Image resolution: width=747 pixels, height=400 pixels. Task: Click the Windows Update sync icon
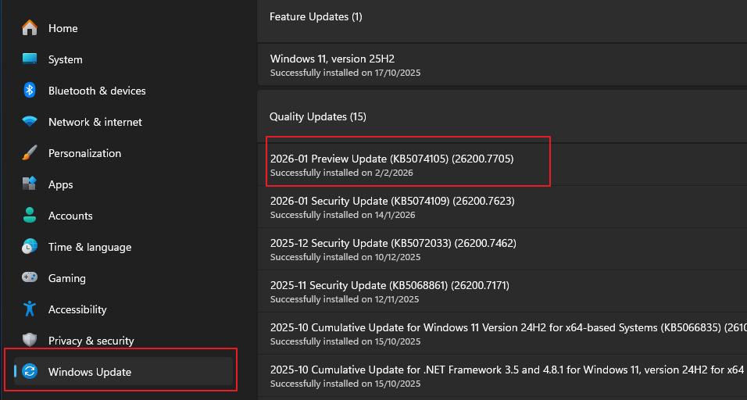coord(30,372)
